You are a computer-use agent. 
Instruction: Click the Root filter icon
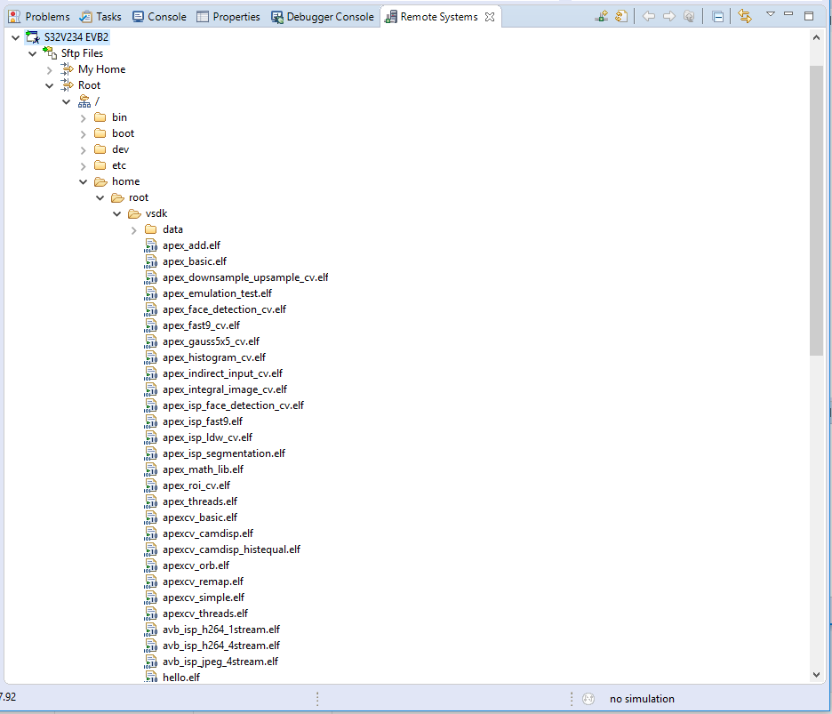(67, 85)
